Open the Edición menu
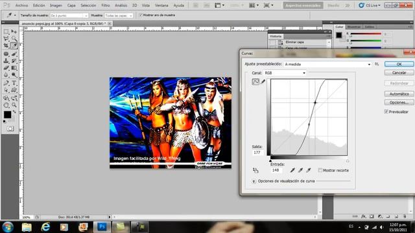Screen dimensions: 415x233 (x=39, y=5)
